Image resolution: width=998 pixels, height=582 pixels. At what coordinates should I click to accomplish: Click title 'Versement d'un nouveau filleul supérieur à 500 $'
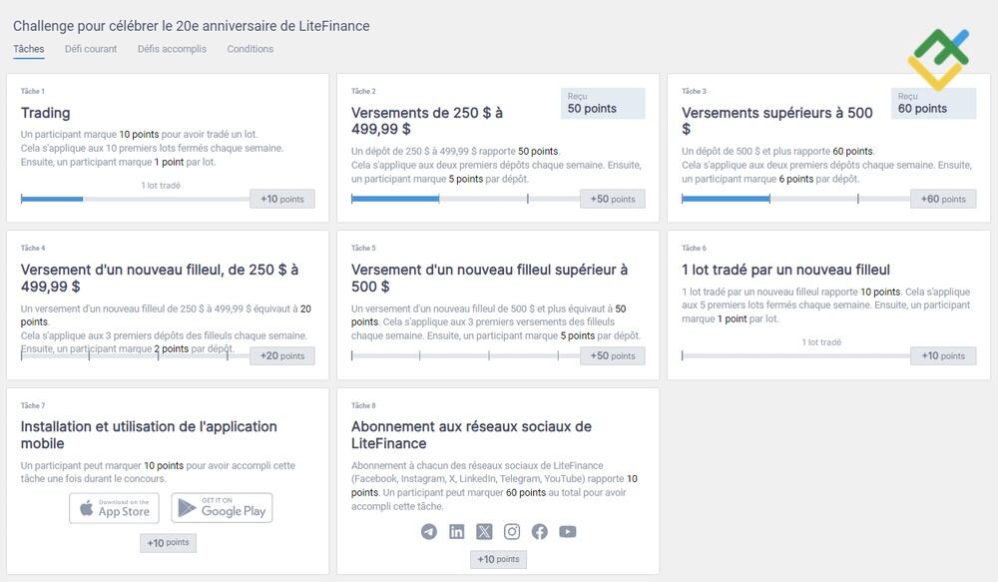(489, 279)
